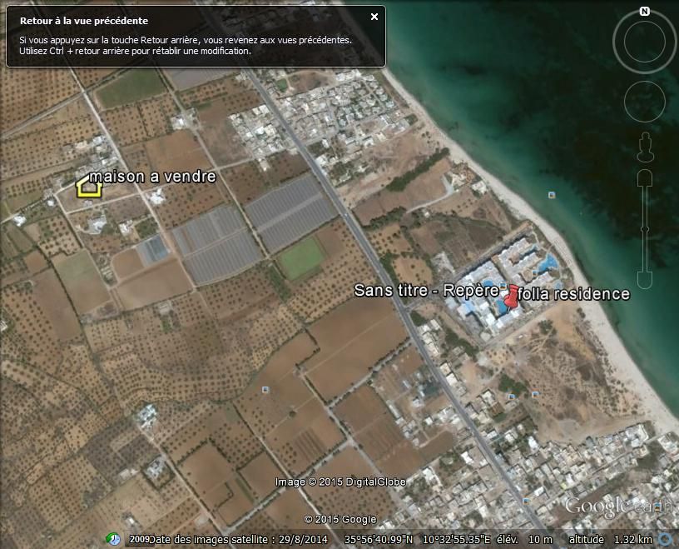The width and height of the screenshot is (679, 549).
Task: Click the 'maison a vendre' placemark label
Action: (x=152, y=177)
